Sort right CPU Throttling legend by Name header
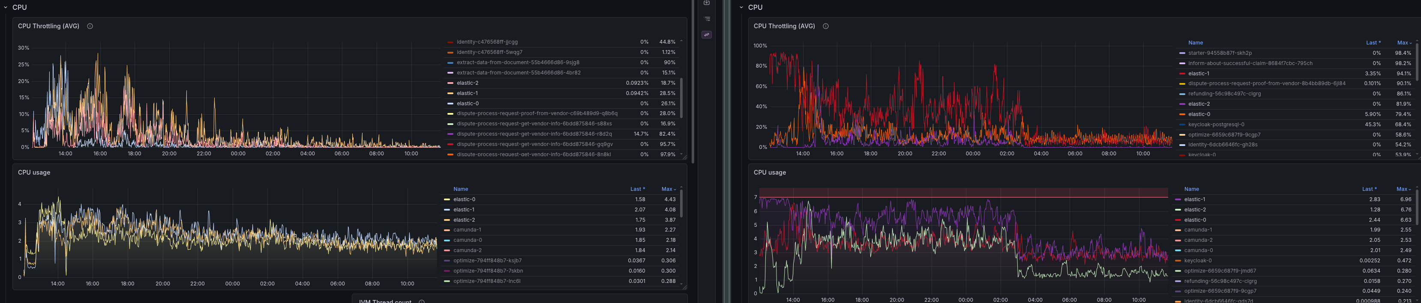The width and height of the screenshot is (1421, 303). point(1196,42)
